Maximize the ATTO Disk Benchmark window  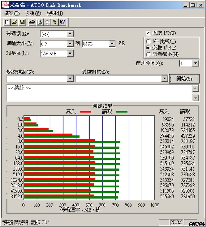[193, 5]
